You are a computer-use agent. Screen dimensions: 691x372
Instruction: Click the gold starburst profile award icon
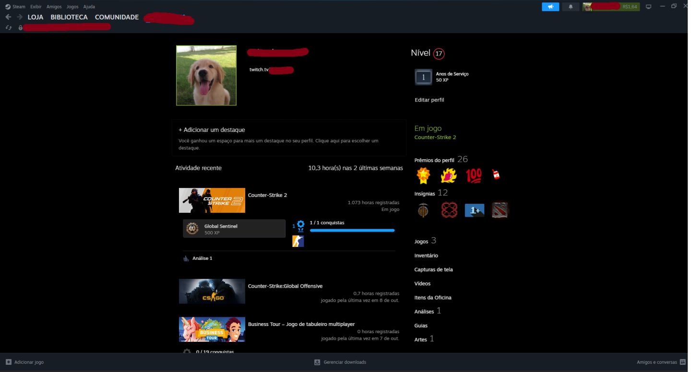[x=423, y=176]
